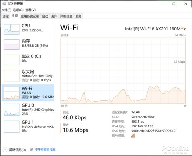Collapse to fewer details with arrow (简略信息)
Image resolution: width=192 pixels, height=156 pixels.
[x=5, y=150]
